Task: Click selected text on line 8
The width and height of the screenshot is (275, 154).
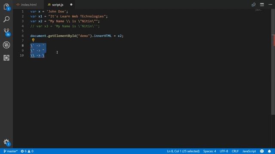Action: coord(38,46)
